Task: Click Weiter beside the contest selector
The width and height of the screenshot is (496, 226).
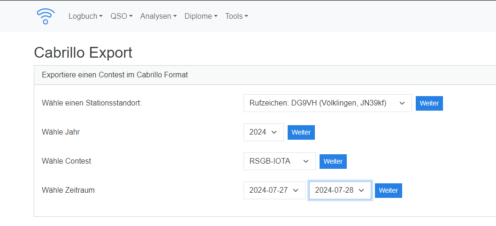Action: pos(333,161)
